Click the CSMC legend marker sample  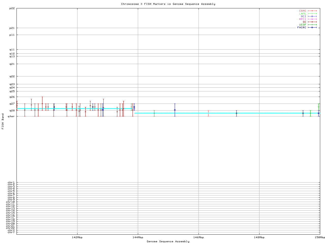[x=312, y=11]
